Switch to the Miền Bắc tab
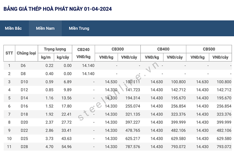Image resolution: width=234 pixels, height=154 pixels. [x=13, y=28]
